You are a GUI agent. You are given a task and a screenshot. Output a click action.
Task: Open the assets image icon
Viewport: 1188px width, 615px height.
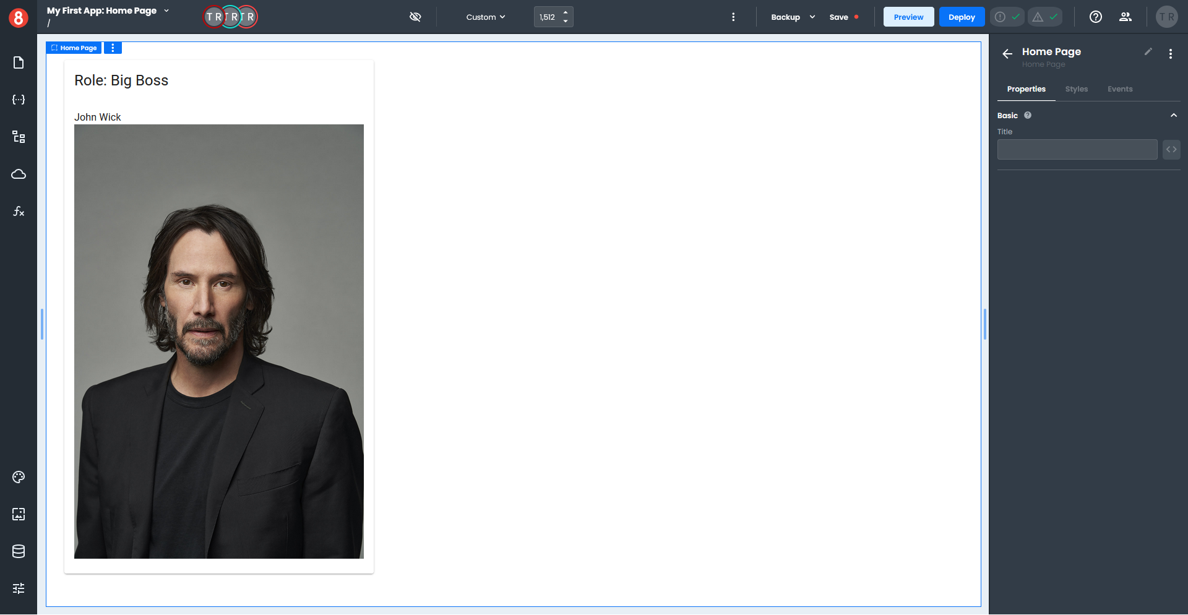pyautogui.click(x=19, y=514)
